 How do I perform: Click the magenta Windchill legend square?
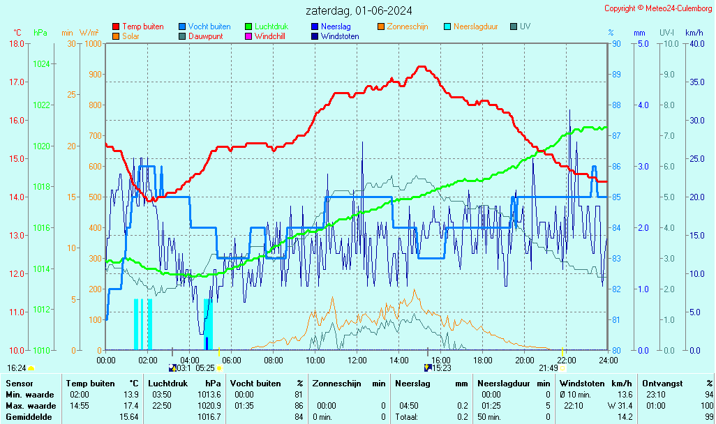(248, 36)
